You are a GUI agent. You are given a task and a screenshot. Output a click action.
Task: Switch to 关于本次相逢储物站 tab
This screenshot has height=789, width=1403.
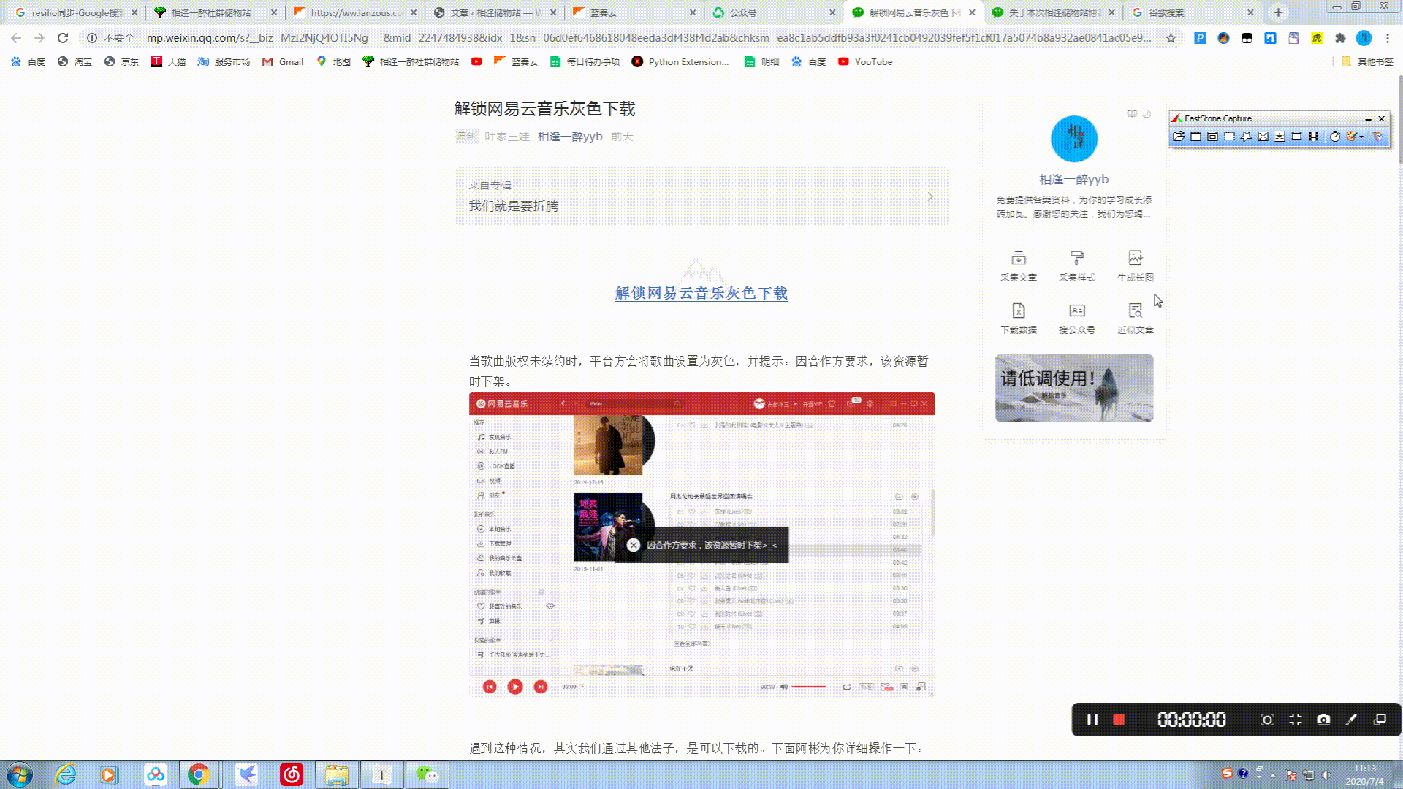pyautogui.click(x=1052, y=12)
